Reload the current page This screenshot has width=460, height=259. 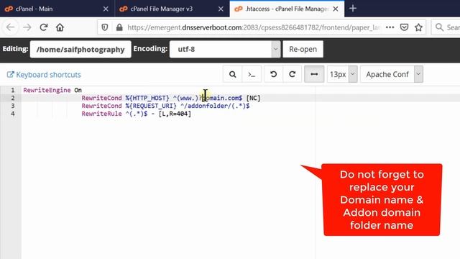coord(44,27)
